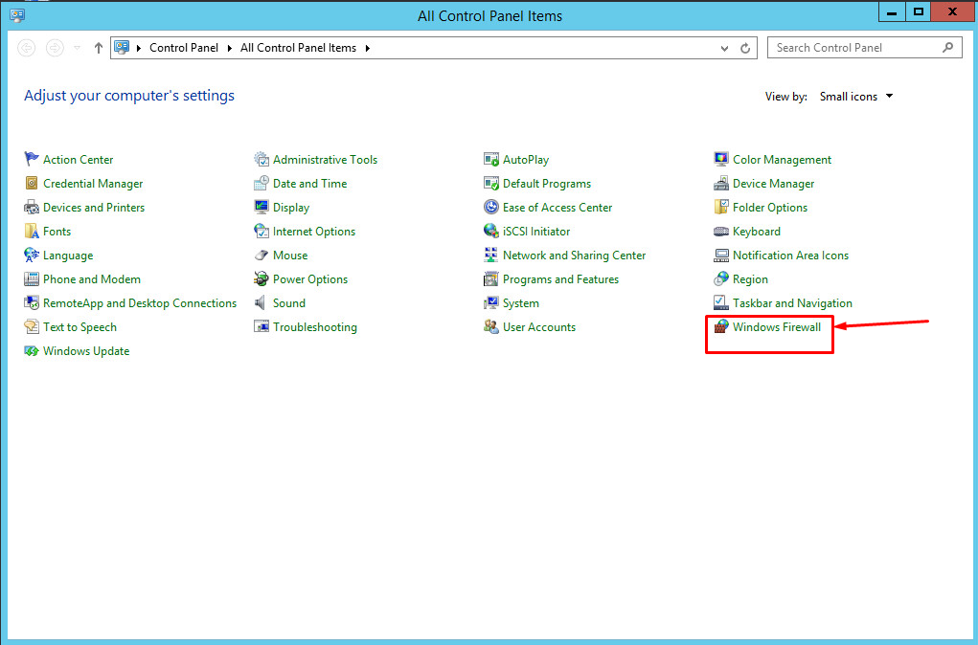The height and width of the screenshot is (645, 978).
Task: Click the address bar location icon
Action: (122, 47)
